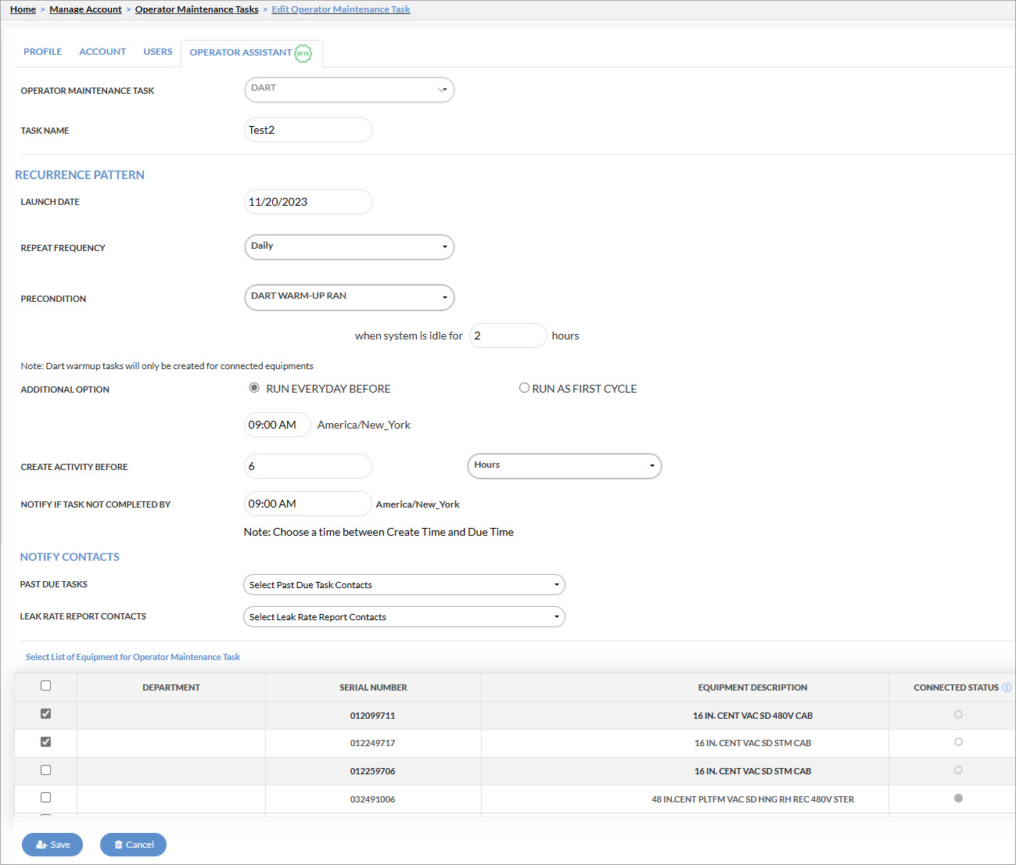Click Select List of Equipment heading text
Screen dimensions: 1016x865
133,657
